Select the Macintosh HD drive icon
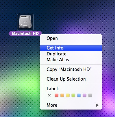The image size is (115, 117). 25,22
